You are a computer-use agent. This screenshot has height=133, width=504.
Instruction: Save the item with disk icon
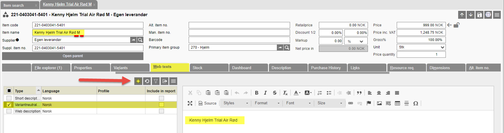(480, 15)
